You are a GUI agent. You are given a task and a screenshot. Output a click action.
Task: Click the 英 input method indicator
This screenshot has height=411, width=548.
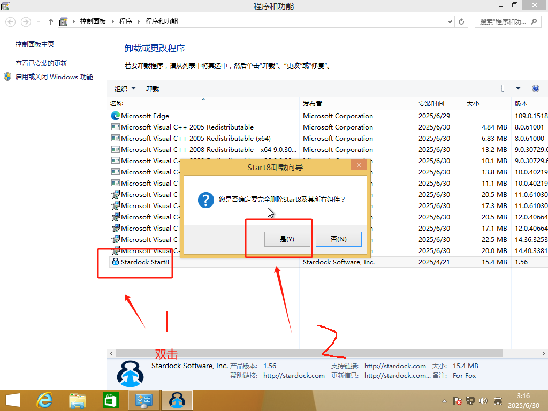click(498, 401)
